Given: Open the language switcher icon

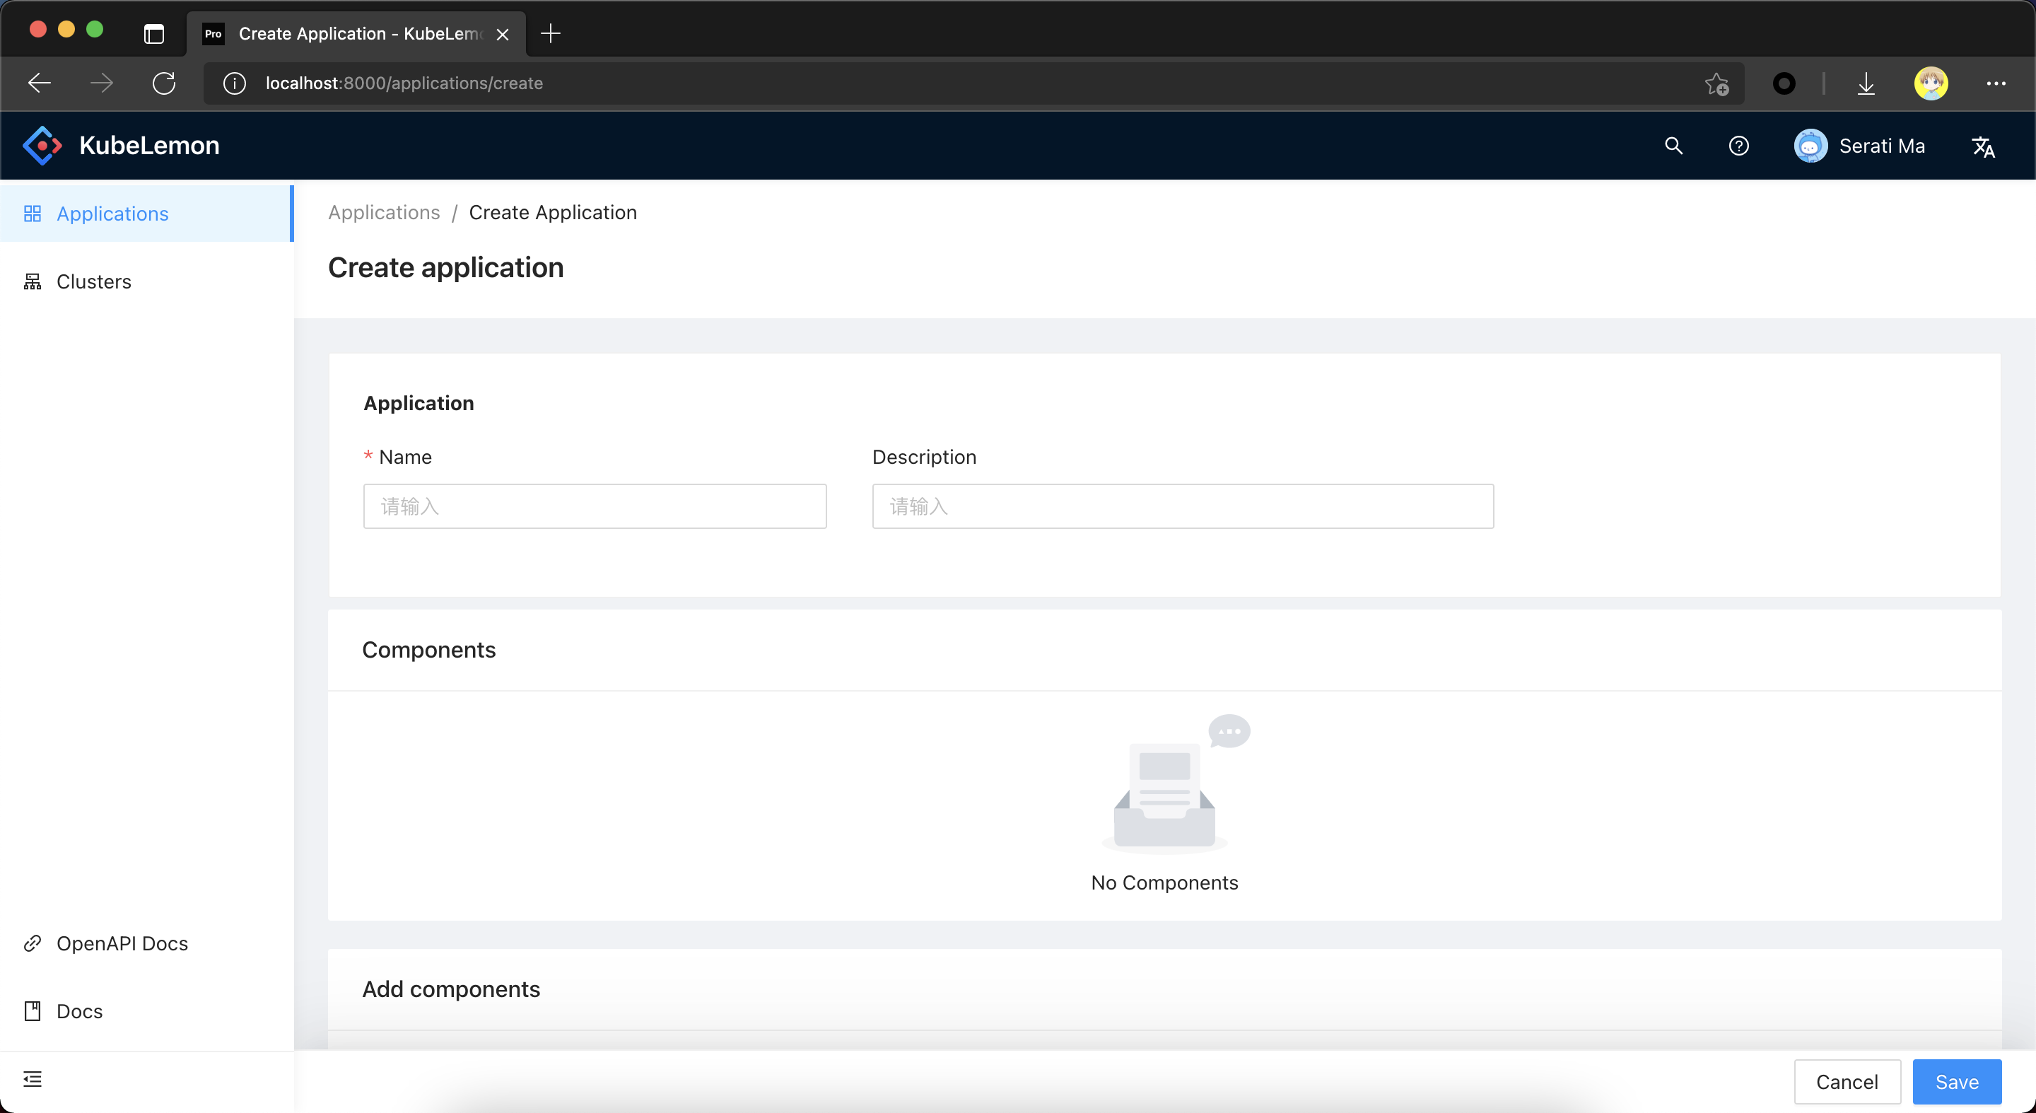Looking at the screenshot, I should [1982, 147].
